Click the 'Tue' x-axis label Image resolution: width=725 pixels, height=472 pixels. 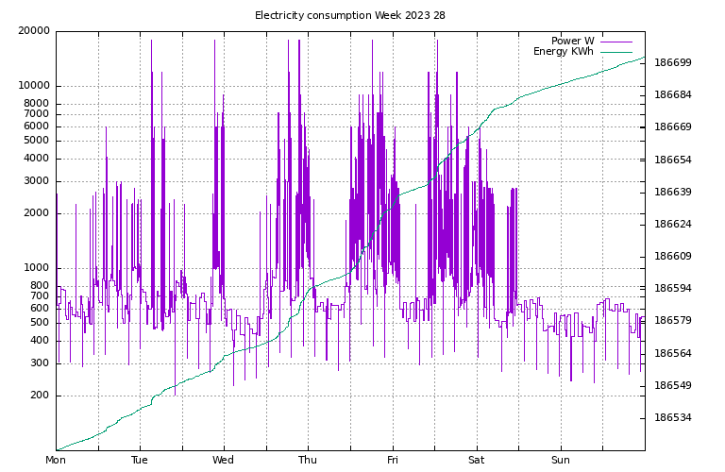pos(140,460)
